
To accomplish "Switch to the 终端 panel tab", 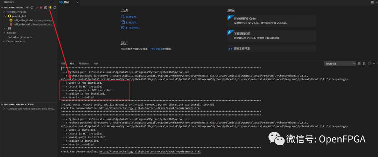I will 96,63.
